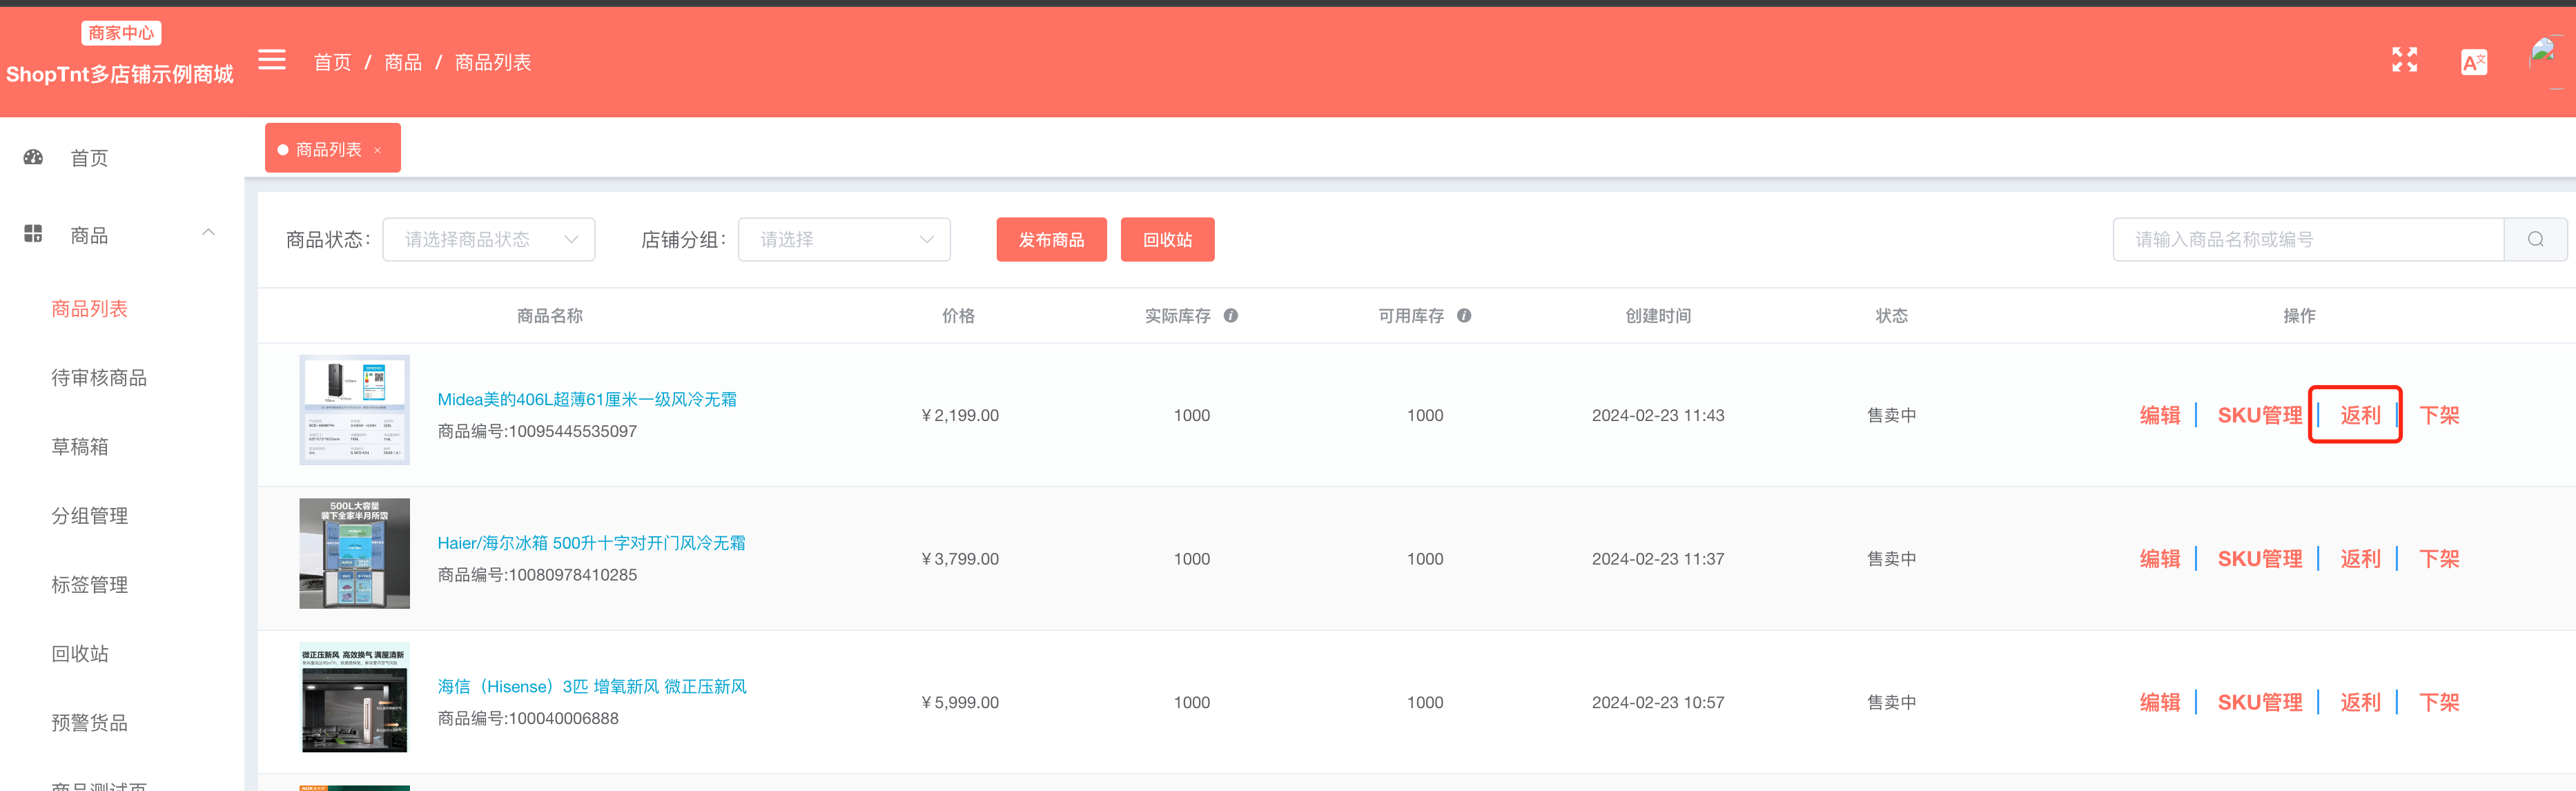Viewport: 2576px width, 791px height.
Task: Click SKU管理 for the Haier product
Action: (x=2259, y=559)
